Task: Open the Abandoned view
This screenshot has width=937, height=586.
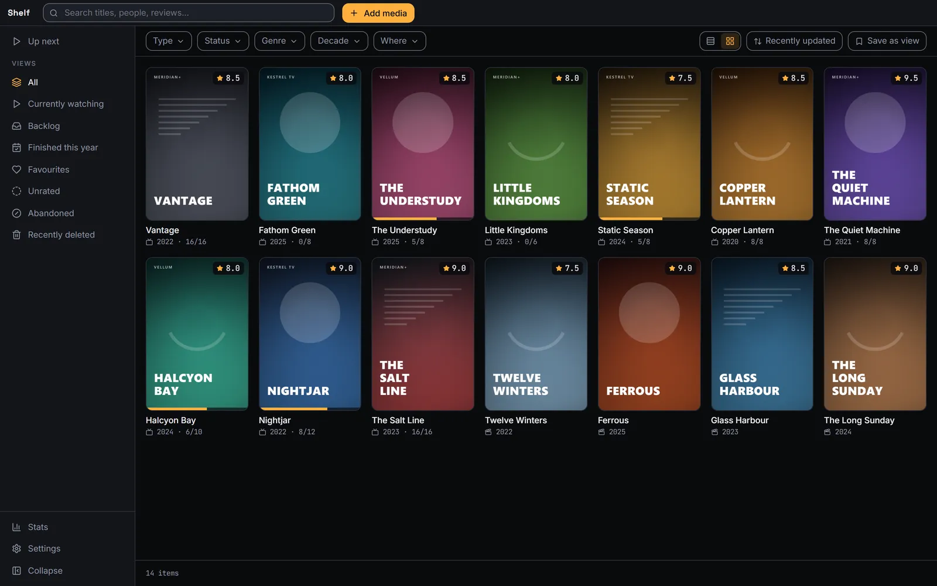Action: pyautogui.click(x=67, y=213)
